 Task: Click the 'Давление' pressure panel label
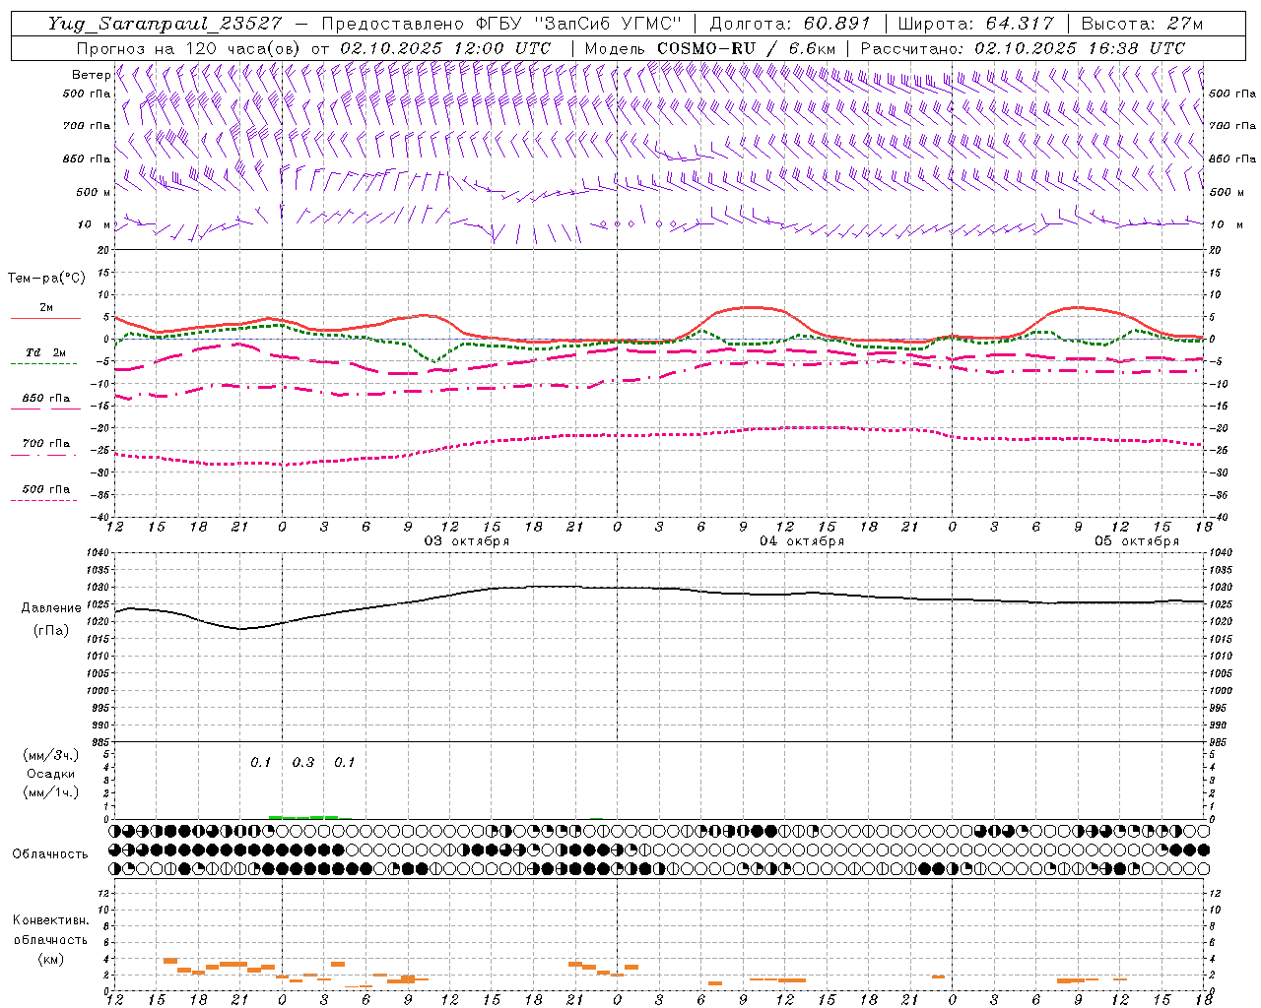[x=51, y=608]
